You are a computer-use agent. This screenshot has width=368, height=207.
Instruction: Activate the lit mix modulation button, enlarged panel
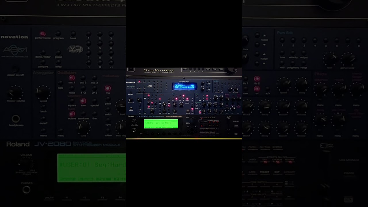point(108,88)
